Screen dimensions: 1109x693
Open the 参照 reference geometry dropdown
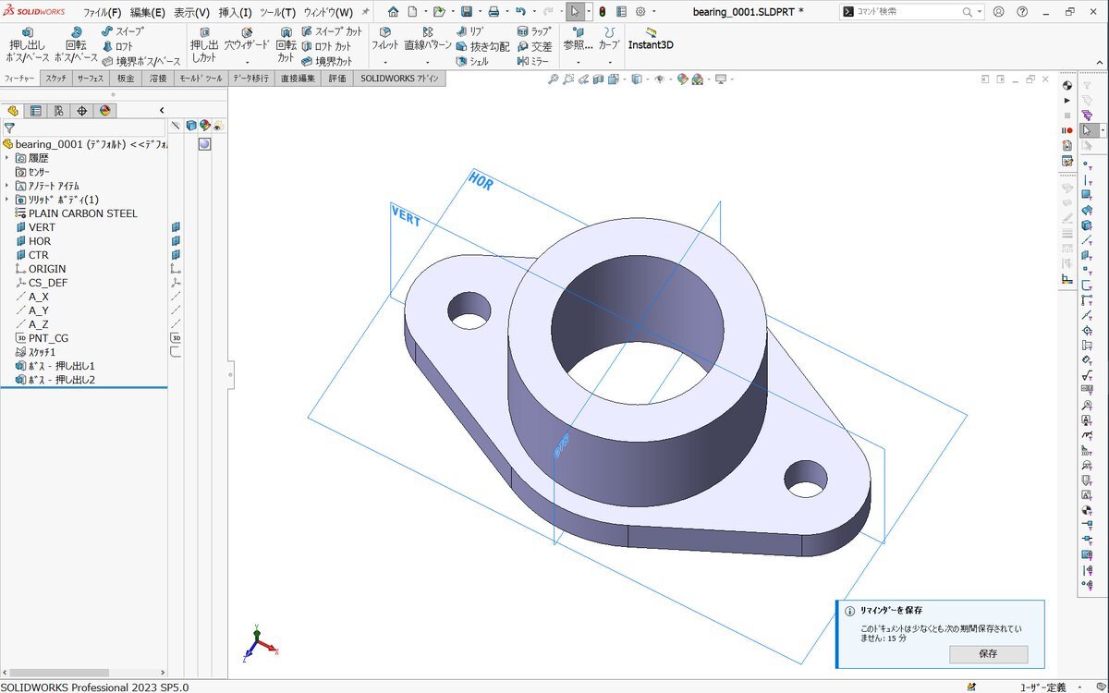pyautogui.click(x=579, y=62)
